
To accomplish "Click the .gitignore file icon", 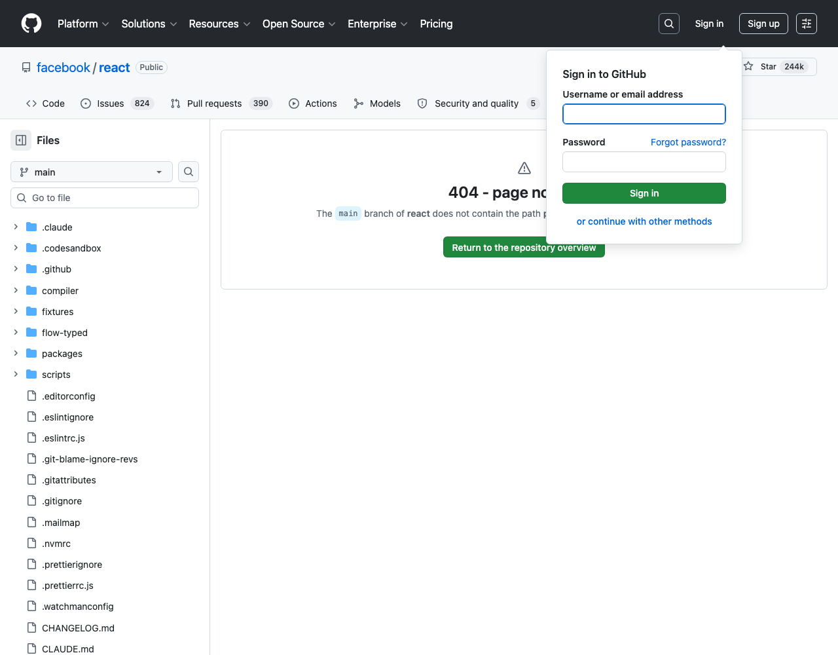I will tap(31, 500).
